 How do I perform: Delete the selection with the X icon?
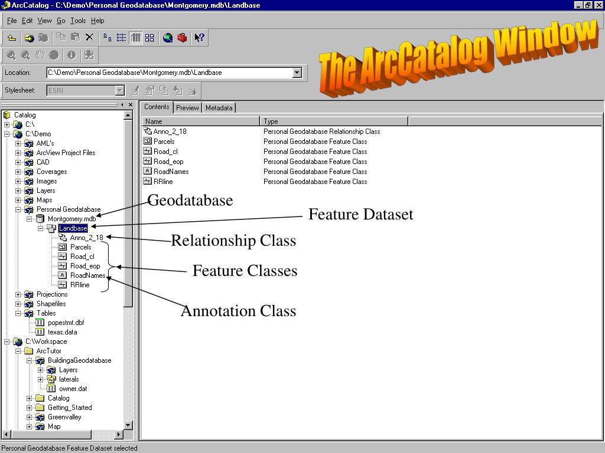coord(90,37)
